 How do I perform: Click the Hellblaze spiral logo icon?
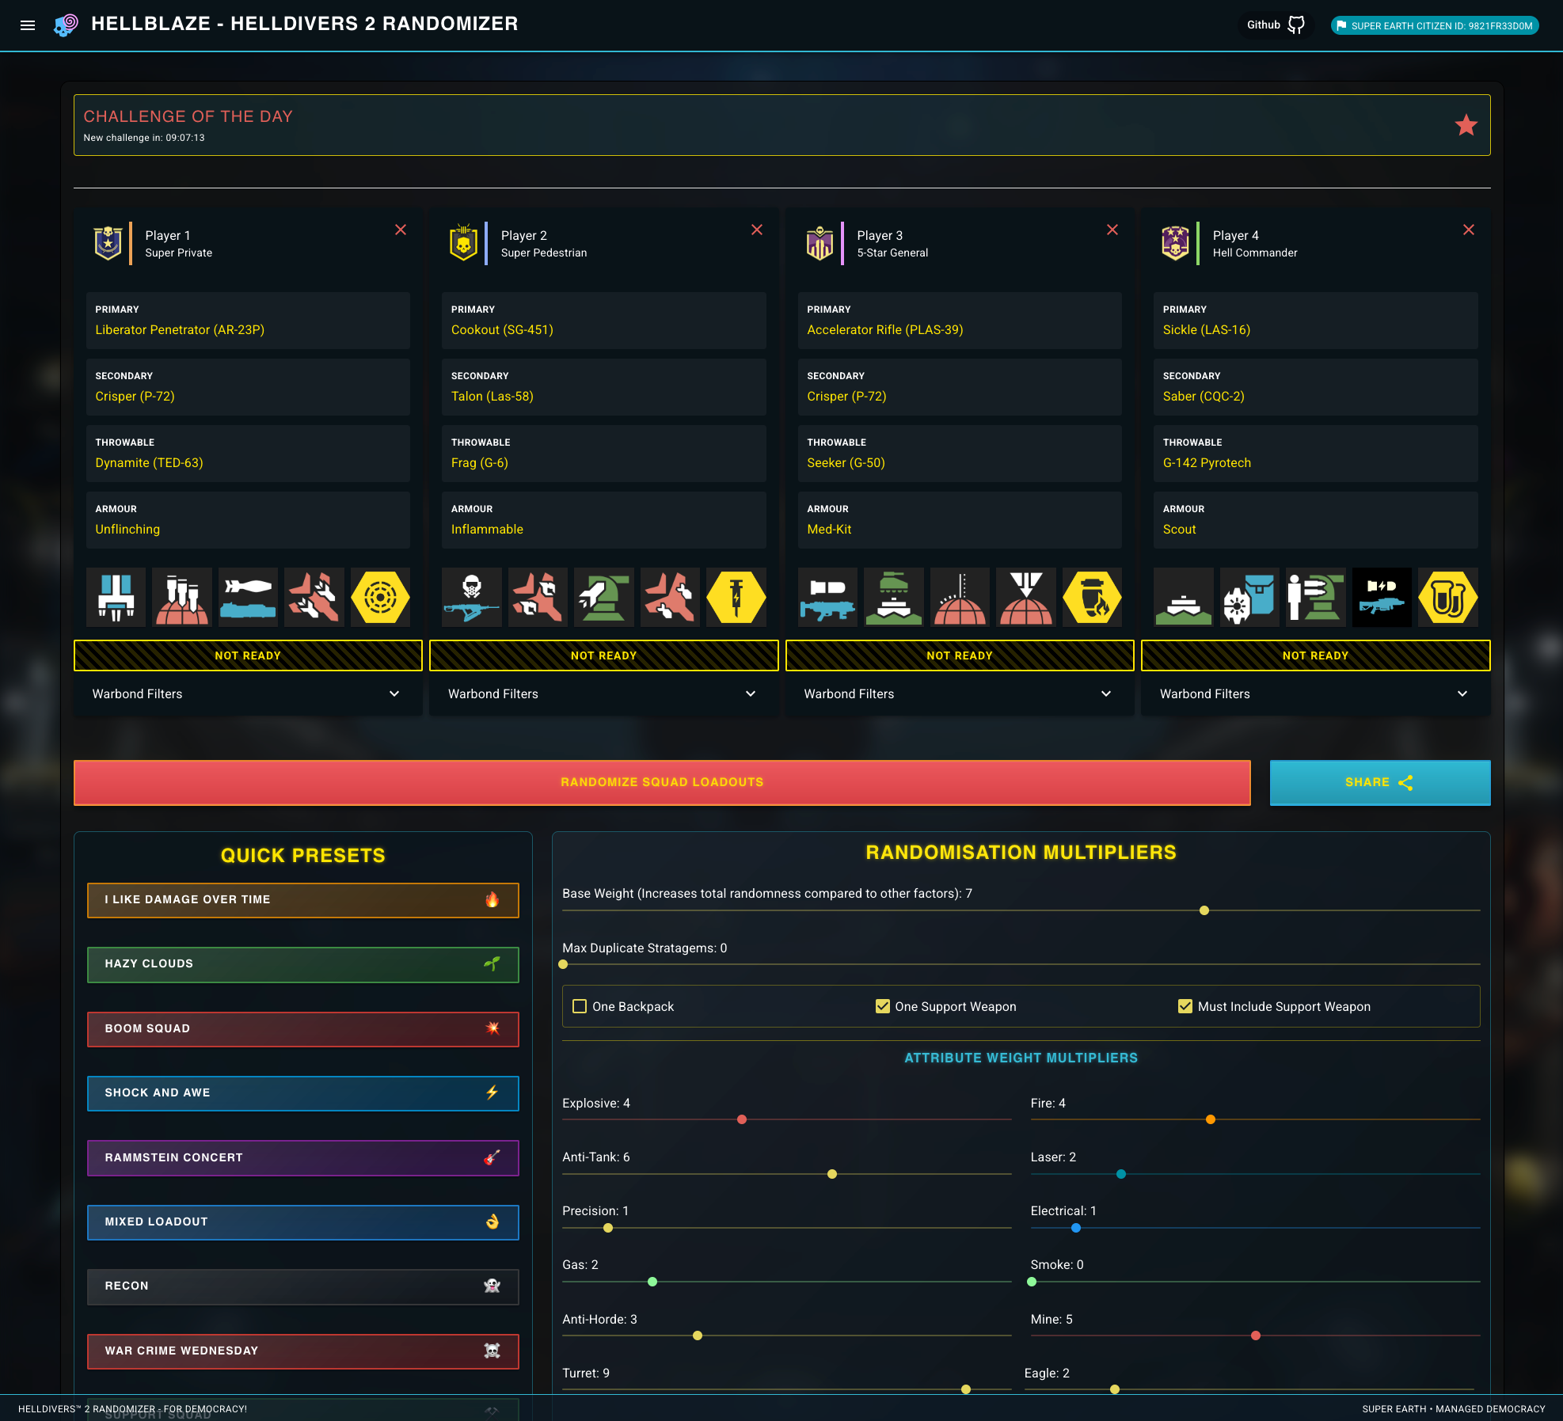[66, 25]
